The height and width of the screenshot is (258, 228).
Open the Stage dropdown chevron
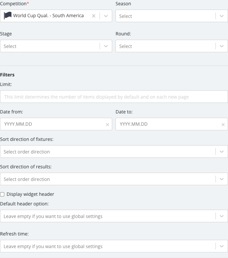(x=106, y=46)
